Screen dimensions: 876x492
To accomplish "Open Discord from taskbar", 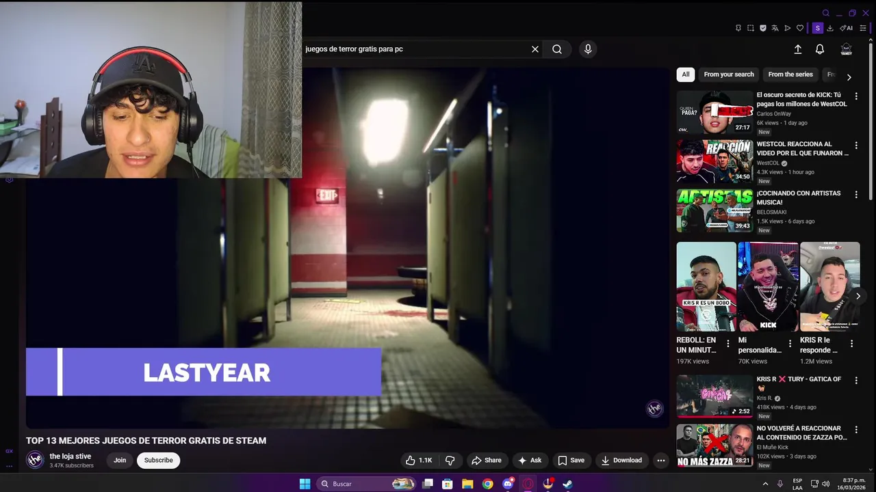I will pos(508,484).
